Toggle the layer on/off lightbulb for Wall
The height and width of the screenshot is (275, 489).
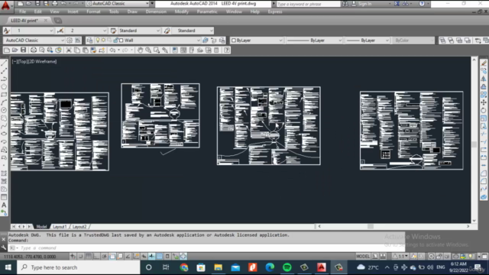point(98,40)
